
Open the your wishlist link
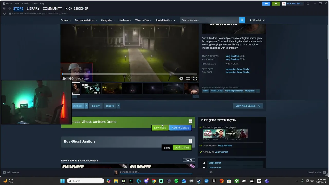221,152
